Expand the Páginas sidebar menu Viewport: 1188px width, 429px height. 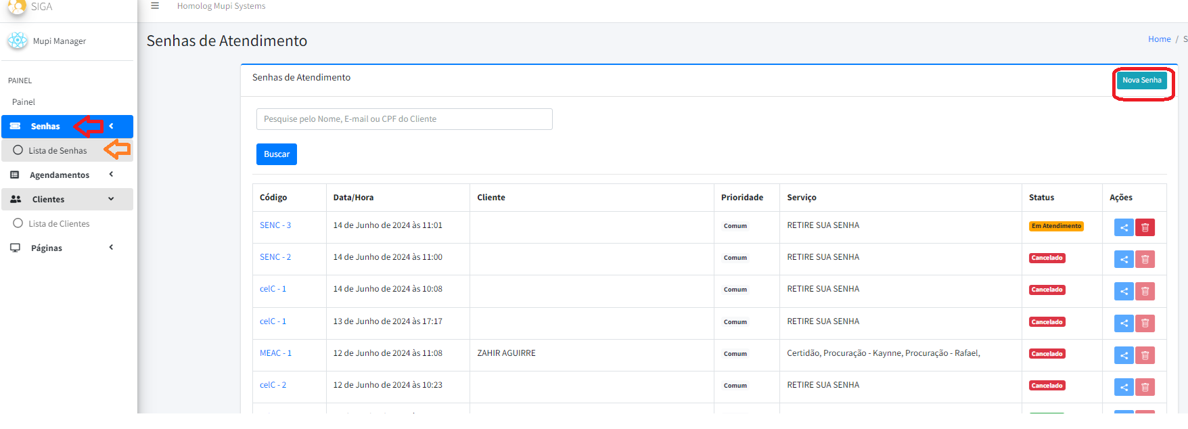47,248
